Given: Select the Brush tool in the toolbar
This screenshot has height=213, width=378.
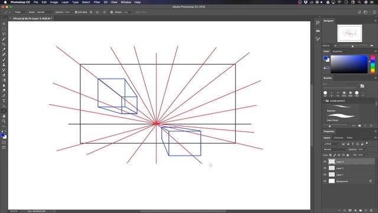Looking at the screenshot, I should pos(4,60).
